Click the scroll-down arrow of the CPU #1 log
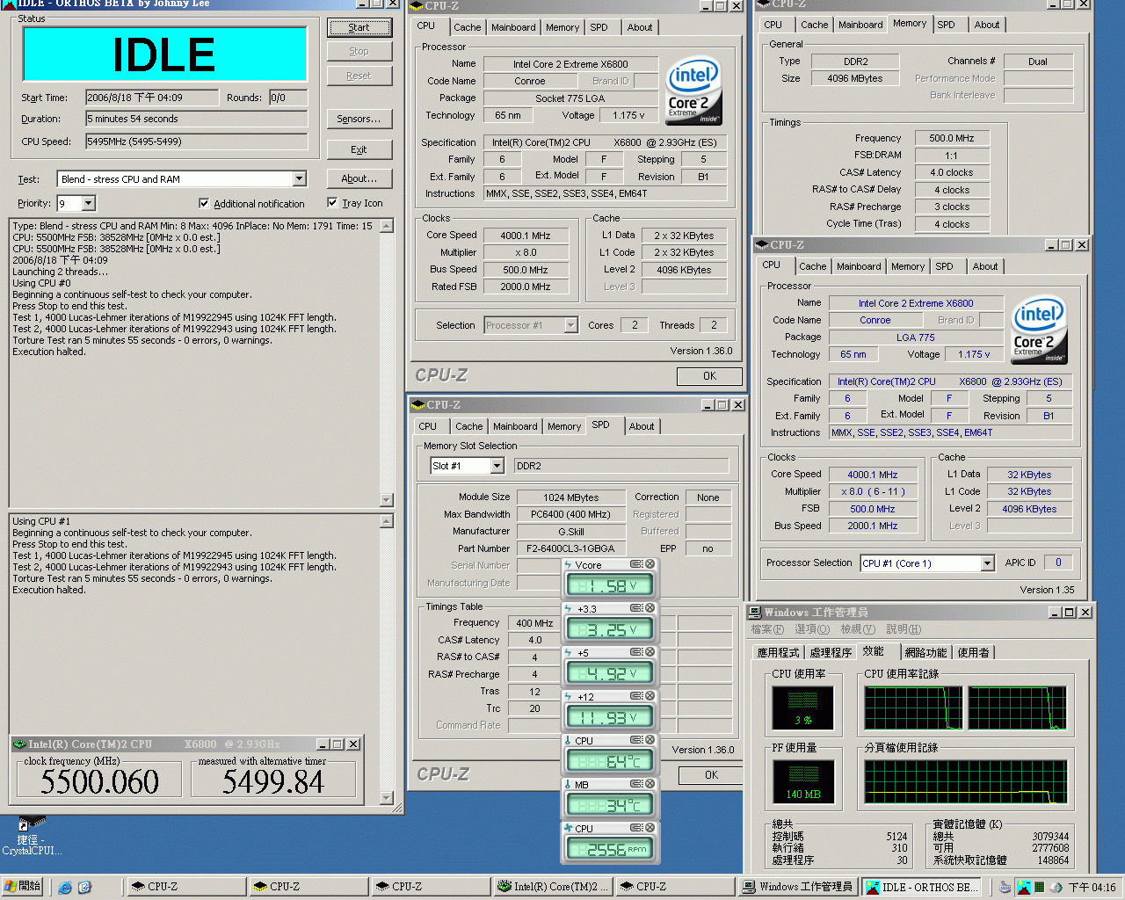This screenshot has width=1125, height=900. pos(386,797)
